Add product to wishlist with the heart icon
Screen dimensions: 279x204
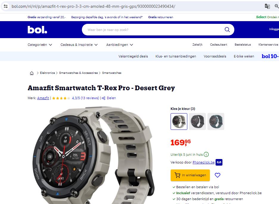click(217, 175)
